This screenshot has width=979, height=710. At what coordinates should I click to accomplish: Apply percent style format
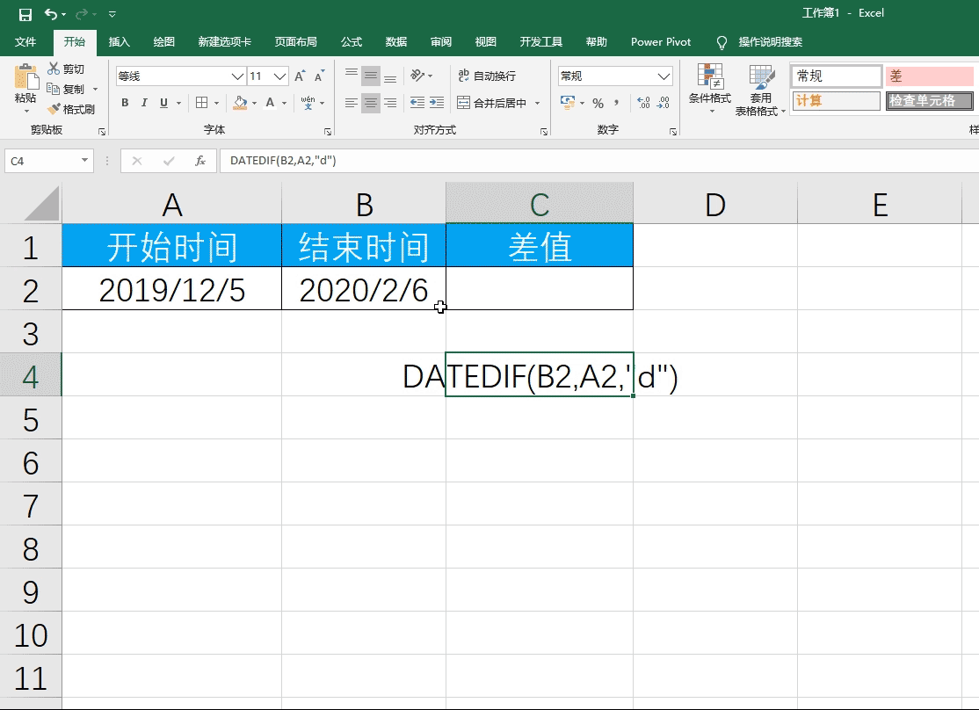pyautogui.click(x=598, y=103)
